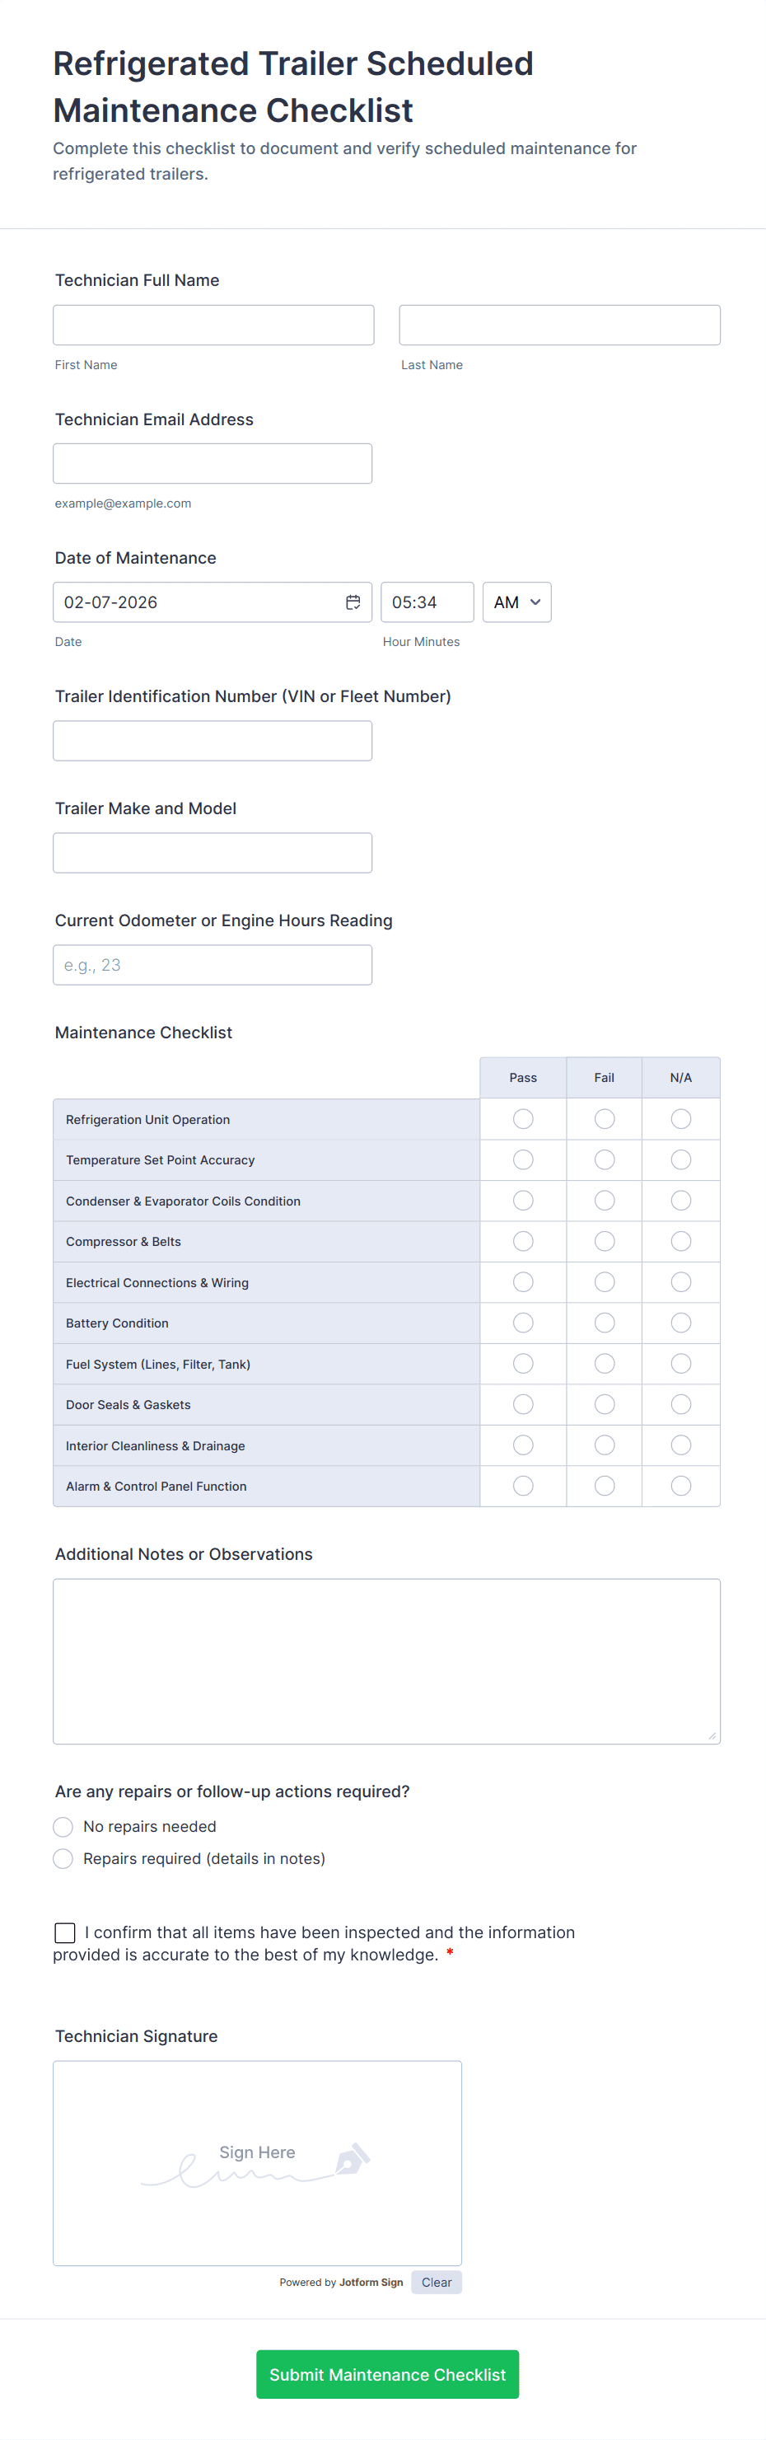This screenshot has width=766, height=2440.
Task: Click the Sign Here signature pad
Action: (x=258, y=2163)
